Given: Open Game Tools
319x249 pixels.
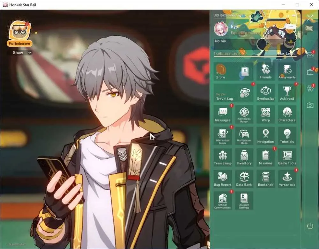Looking at the screenshot, I should point(287,158).
